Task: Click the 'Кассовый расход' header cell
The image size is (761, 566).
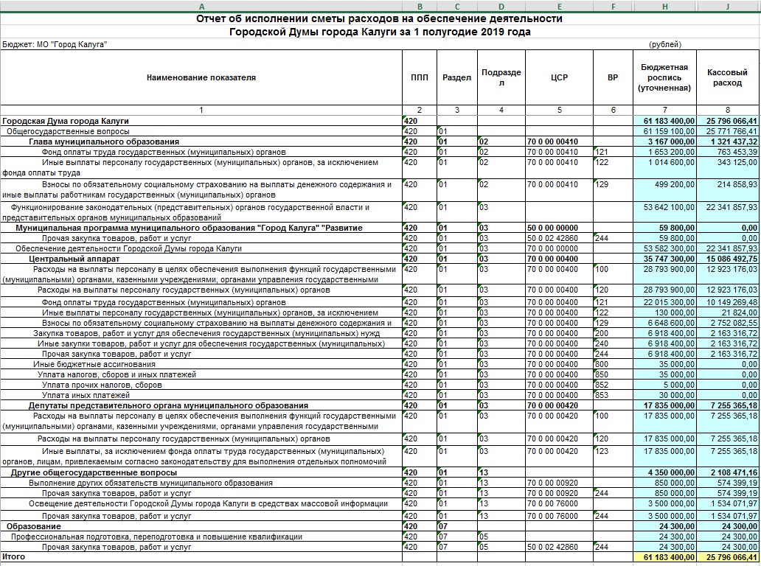Action: [728, 77]
